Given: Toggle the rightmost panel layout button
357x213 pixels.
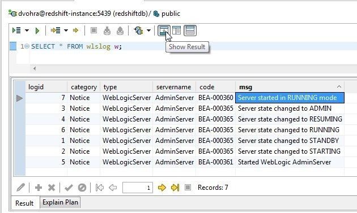Looking at the screenshot, I should click(190, 31).
